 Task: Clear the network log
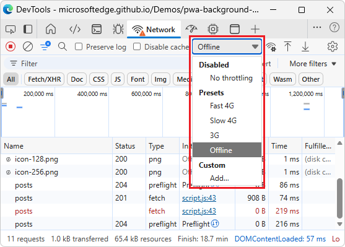point(28,46)
